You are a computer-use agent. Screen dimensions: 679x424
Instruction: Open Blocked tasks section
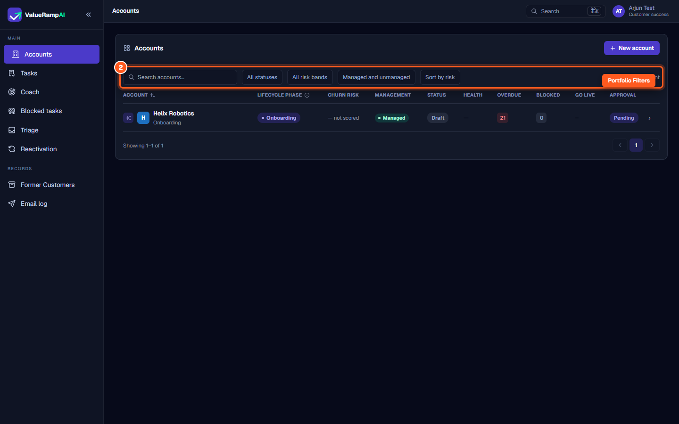[51, 111]
